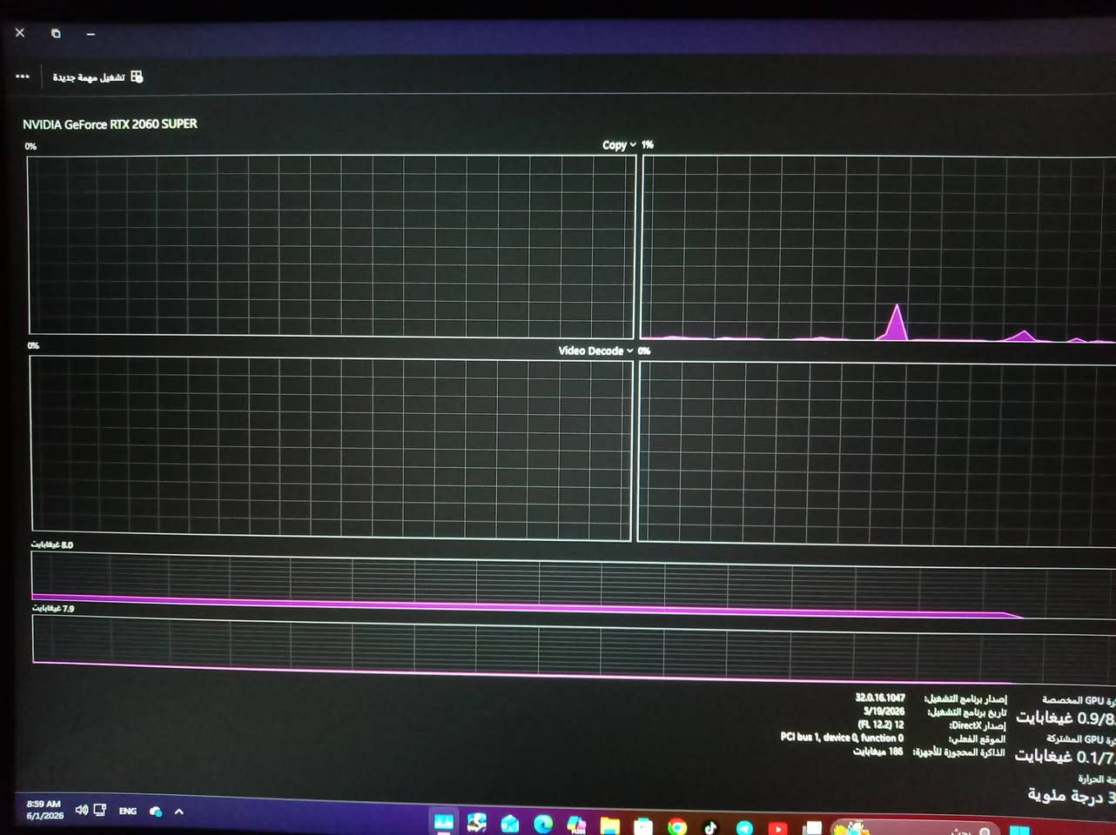Open the three-dots more options menu
1116x835 pixels.
(x=23, y=77)
